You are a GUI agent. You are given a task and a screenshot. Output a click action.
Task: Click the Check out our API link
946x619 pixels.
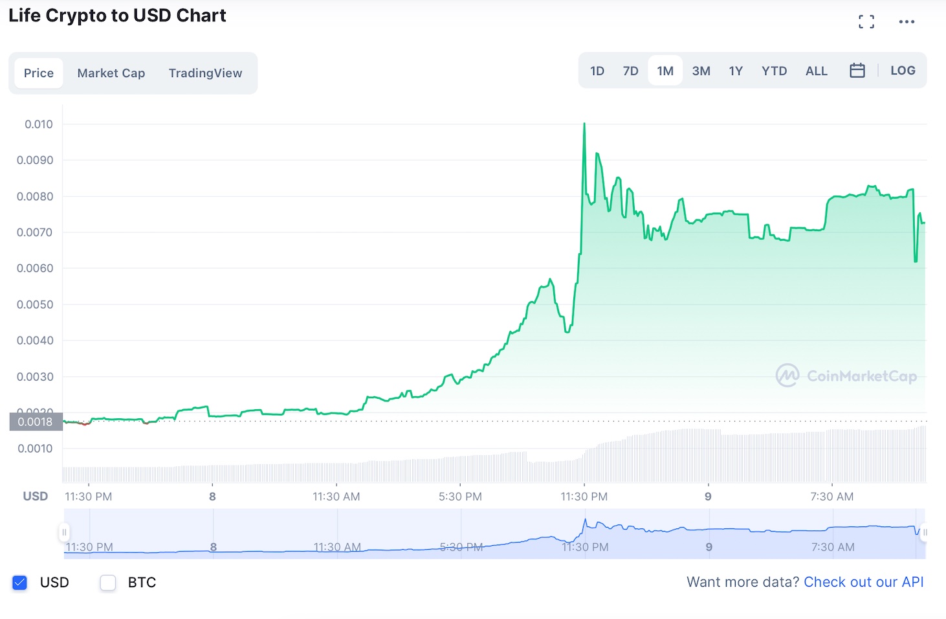click(x=864, y=581)
